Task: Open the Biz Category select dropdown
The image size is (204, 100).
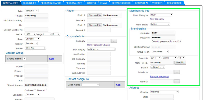Action: [101, 49]
